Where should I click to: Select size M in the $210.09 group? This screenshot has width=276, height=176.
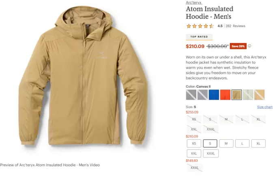226,143
